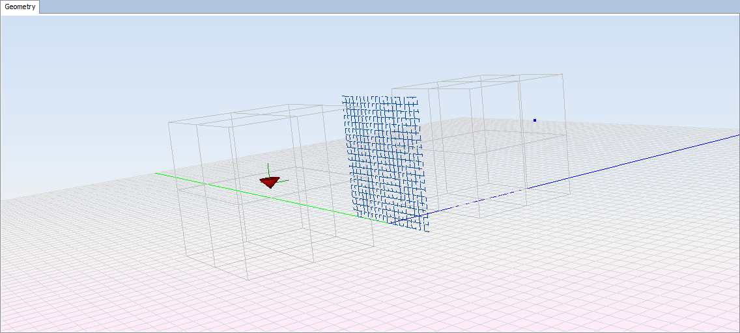Click the bottom right corner of blue mesh

[428, 230]
